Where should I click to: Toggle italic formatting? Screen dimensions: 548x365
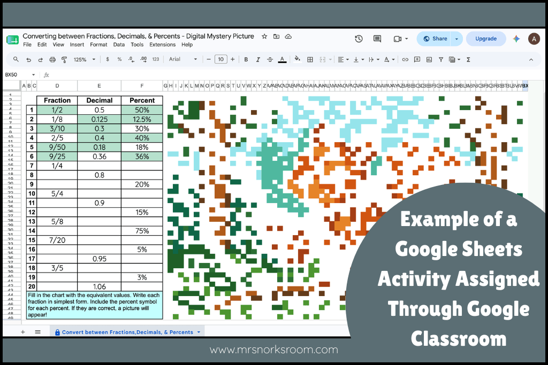(258, 60)
